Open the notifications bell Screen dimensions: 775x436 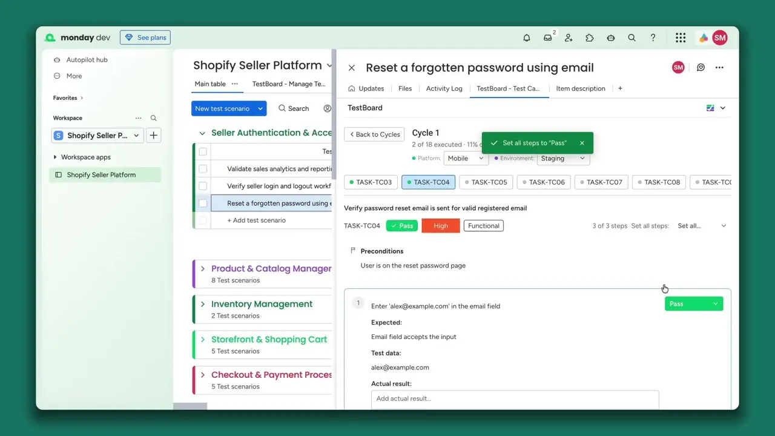527,38
